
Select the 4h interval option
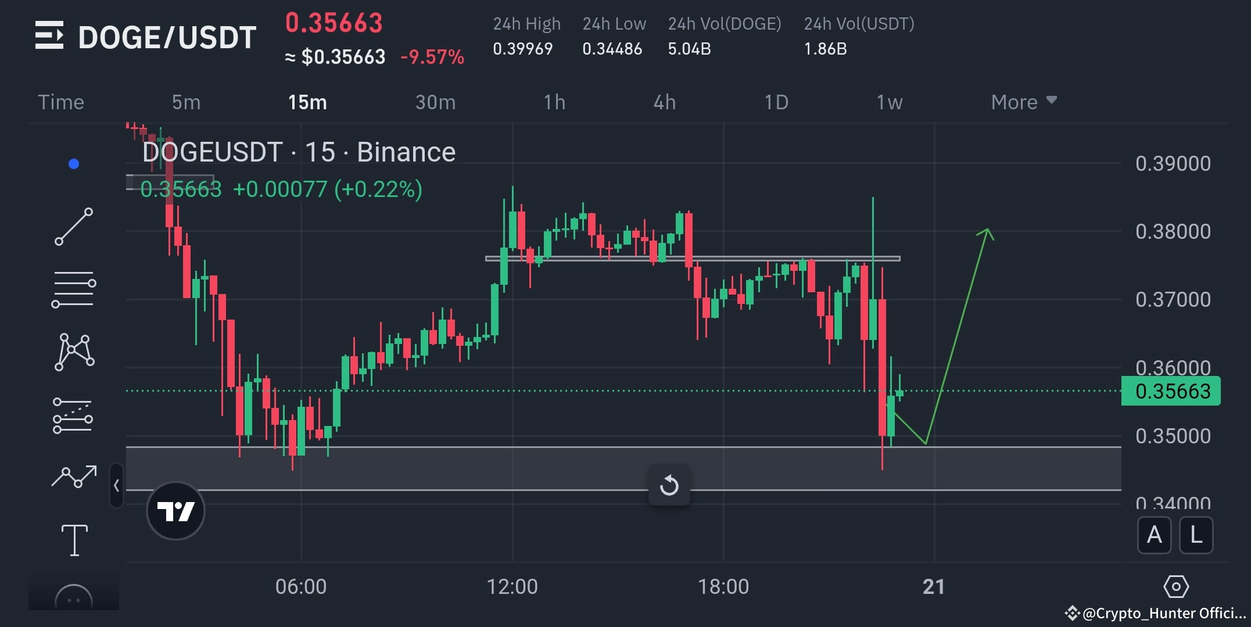[x=665, y=102]
